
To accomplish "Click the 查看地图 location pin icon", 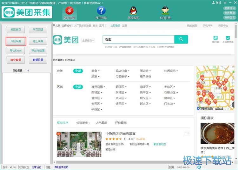I will (x=155, y=144).
